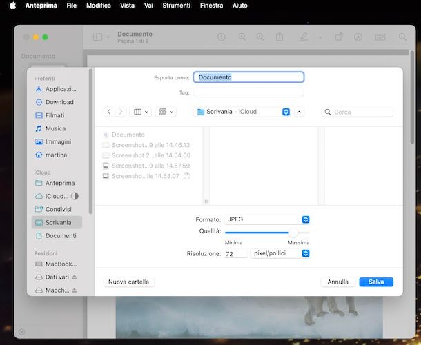421x345 pixels.
Task: Click the share icon in Preview toolbar
Action: coord(280,37)
